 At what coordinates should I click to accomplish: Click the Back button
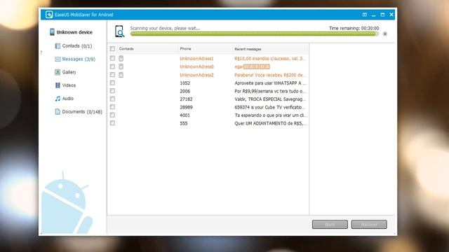[x=330, y=224]
